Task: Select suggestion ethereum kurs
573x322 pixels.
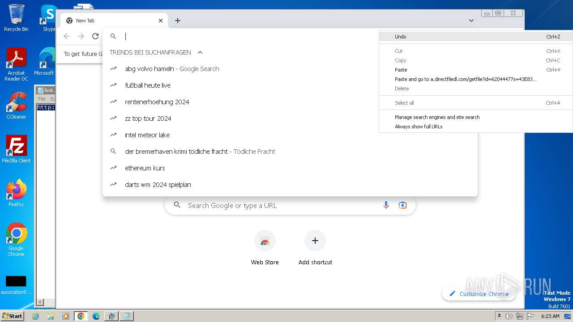Action: point(290,168)
